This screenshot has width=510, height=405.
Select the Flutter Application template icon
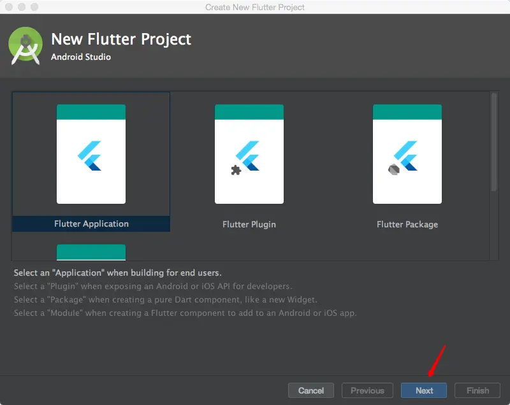point(91,155)
